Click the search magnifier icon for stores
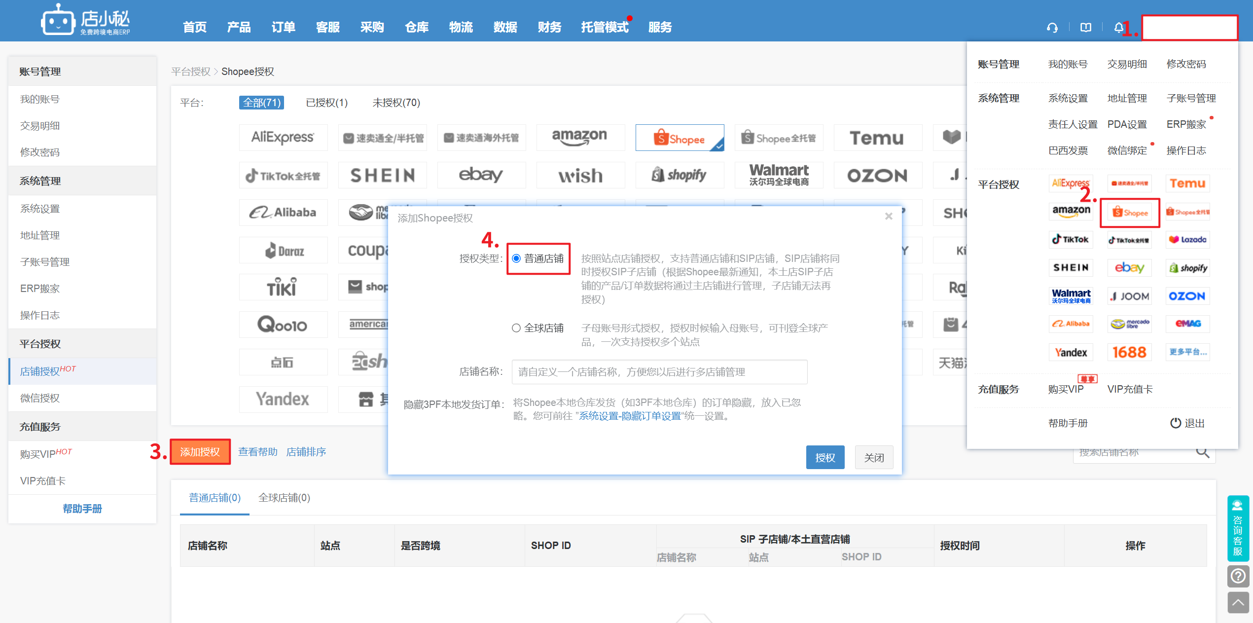The width and height of the screenshot is (1253, 623). tap(1202, 452)
